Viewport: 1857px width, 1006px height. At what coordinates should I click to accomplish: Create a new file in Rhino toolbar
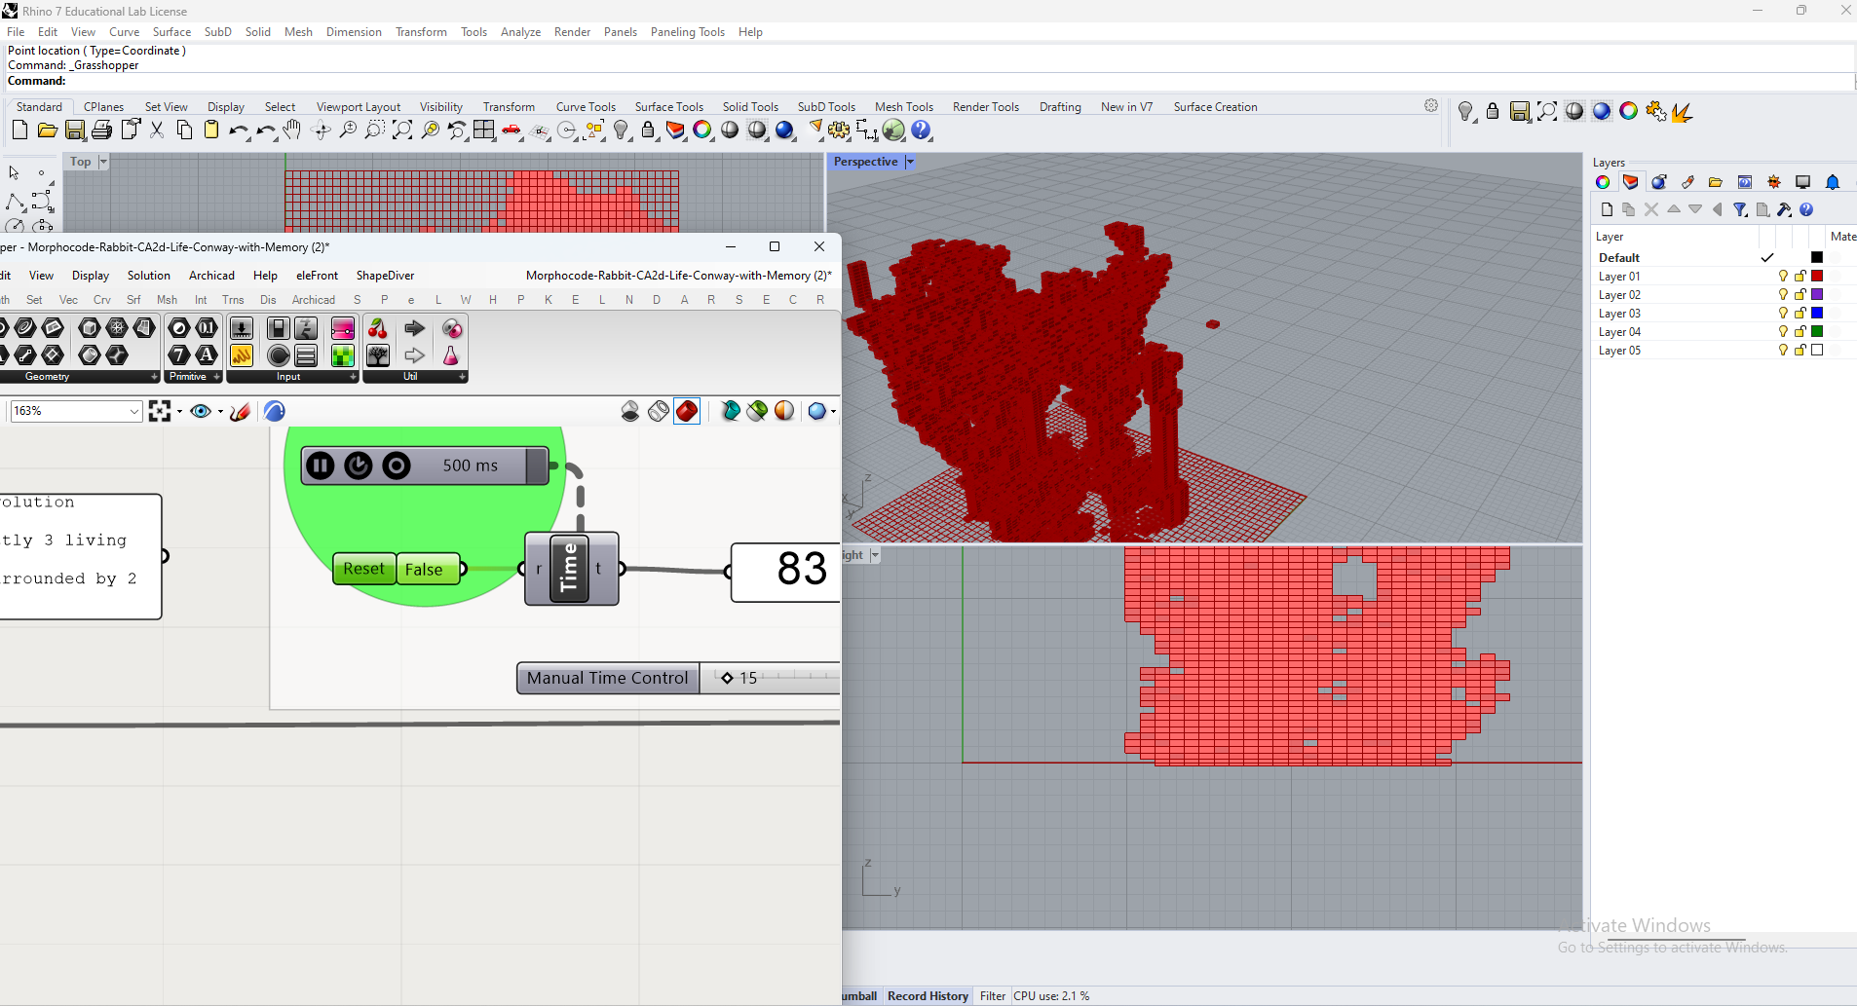pos(19,130)
